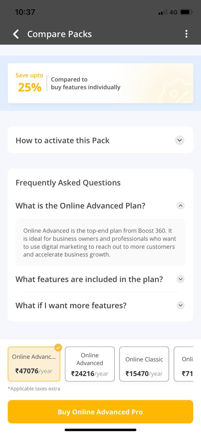Tap Buy Online Advanced Pro button
Viewport: 201px width, 435px height.
coord(100,412)
